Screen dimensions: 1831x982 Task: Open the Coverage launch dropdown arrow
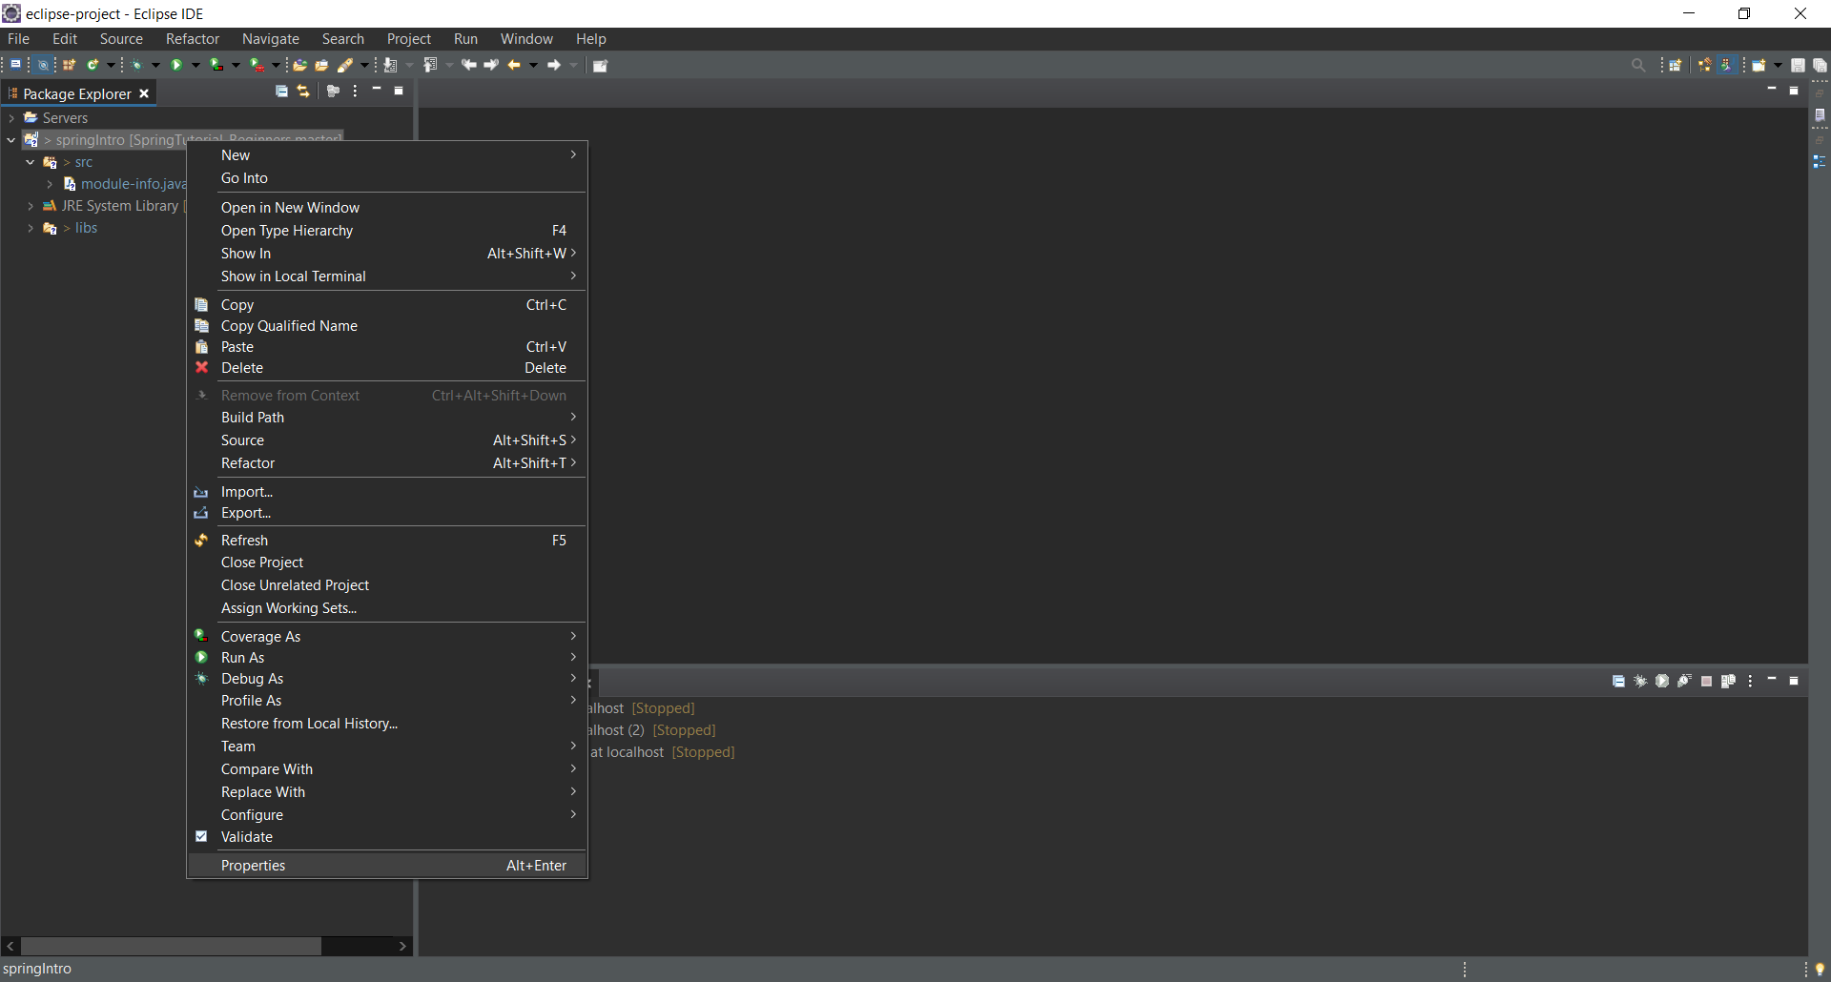tap(236, 65)
